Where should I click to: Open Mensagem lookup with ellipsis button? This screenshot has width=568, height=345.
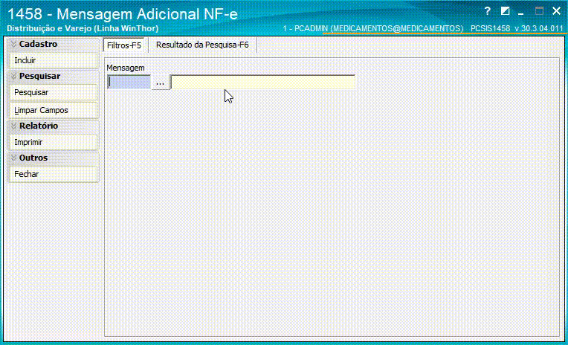[160, 83]
